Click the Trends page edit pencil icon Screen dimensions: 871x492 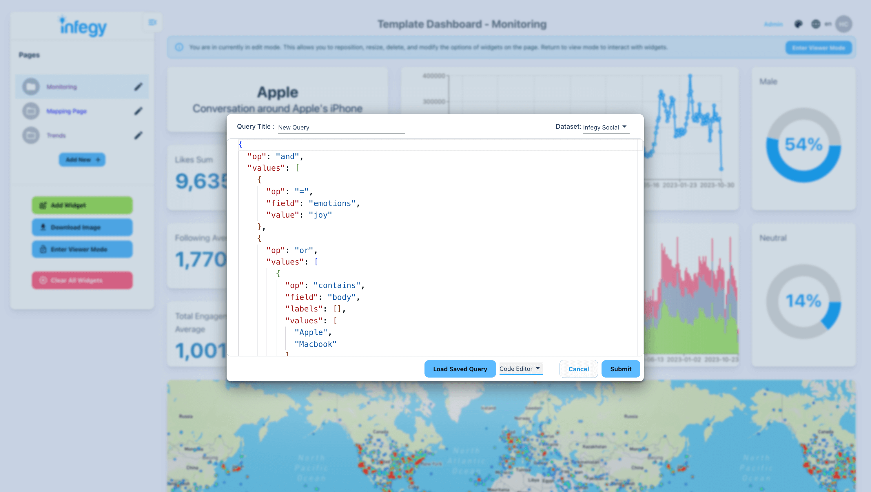pos(139,135)
